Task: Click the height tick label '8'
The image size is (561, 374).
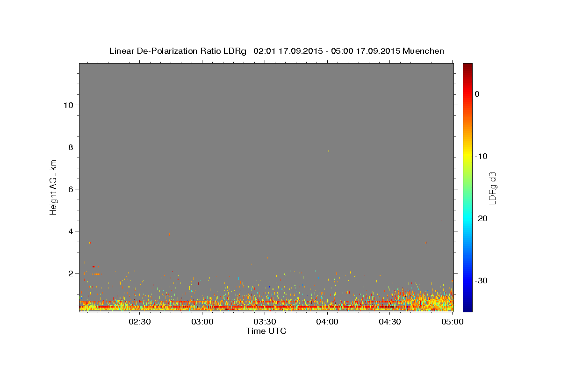Action: 71,147
